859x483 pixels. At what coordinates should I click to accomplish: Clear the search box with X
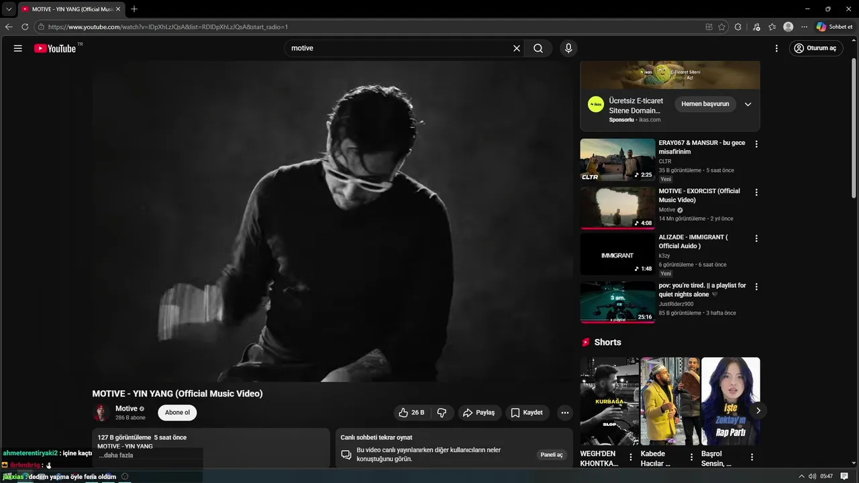517,48
